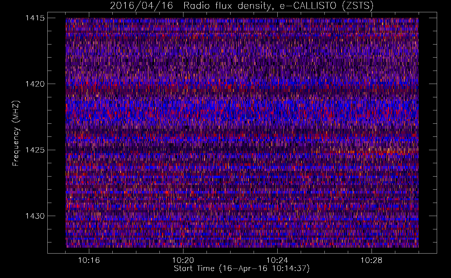Click the 1415 frequency tick label

(x=35, y=18)
